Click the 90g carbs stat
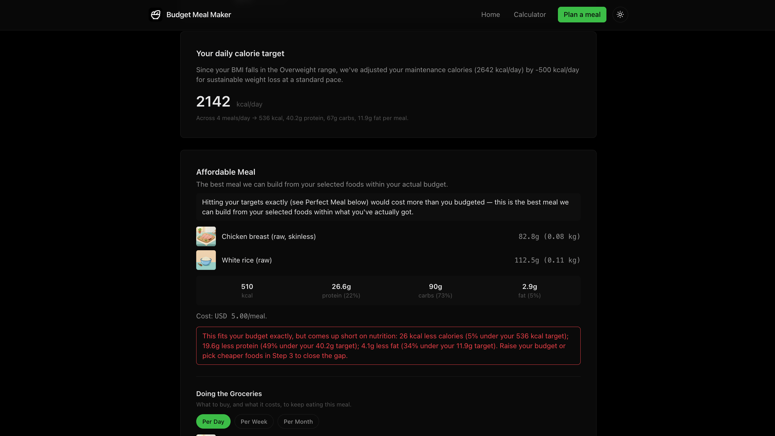Image resolution: width=775 pixels, height=436 pixels. 435,290
